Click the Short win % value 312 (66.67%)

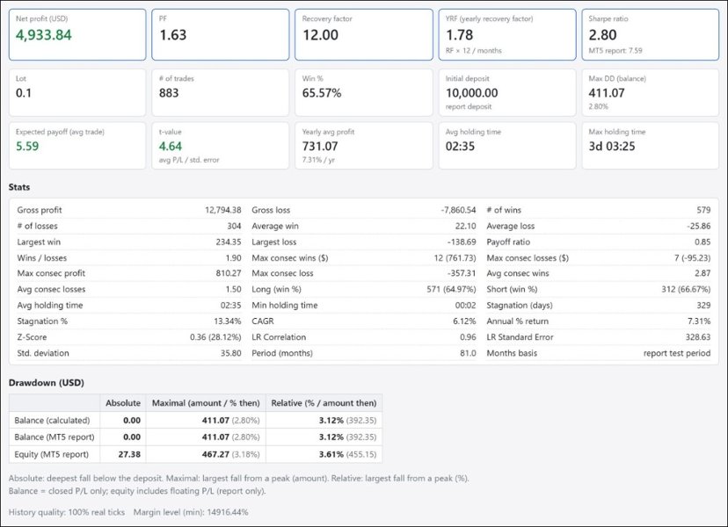(x=686, y=290)
